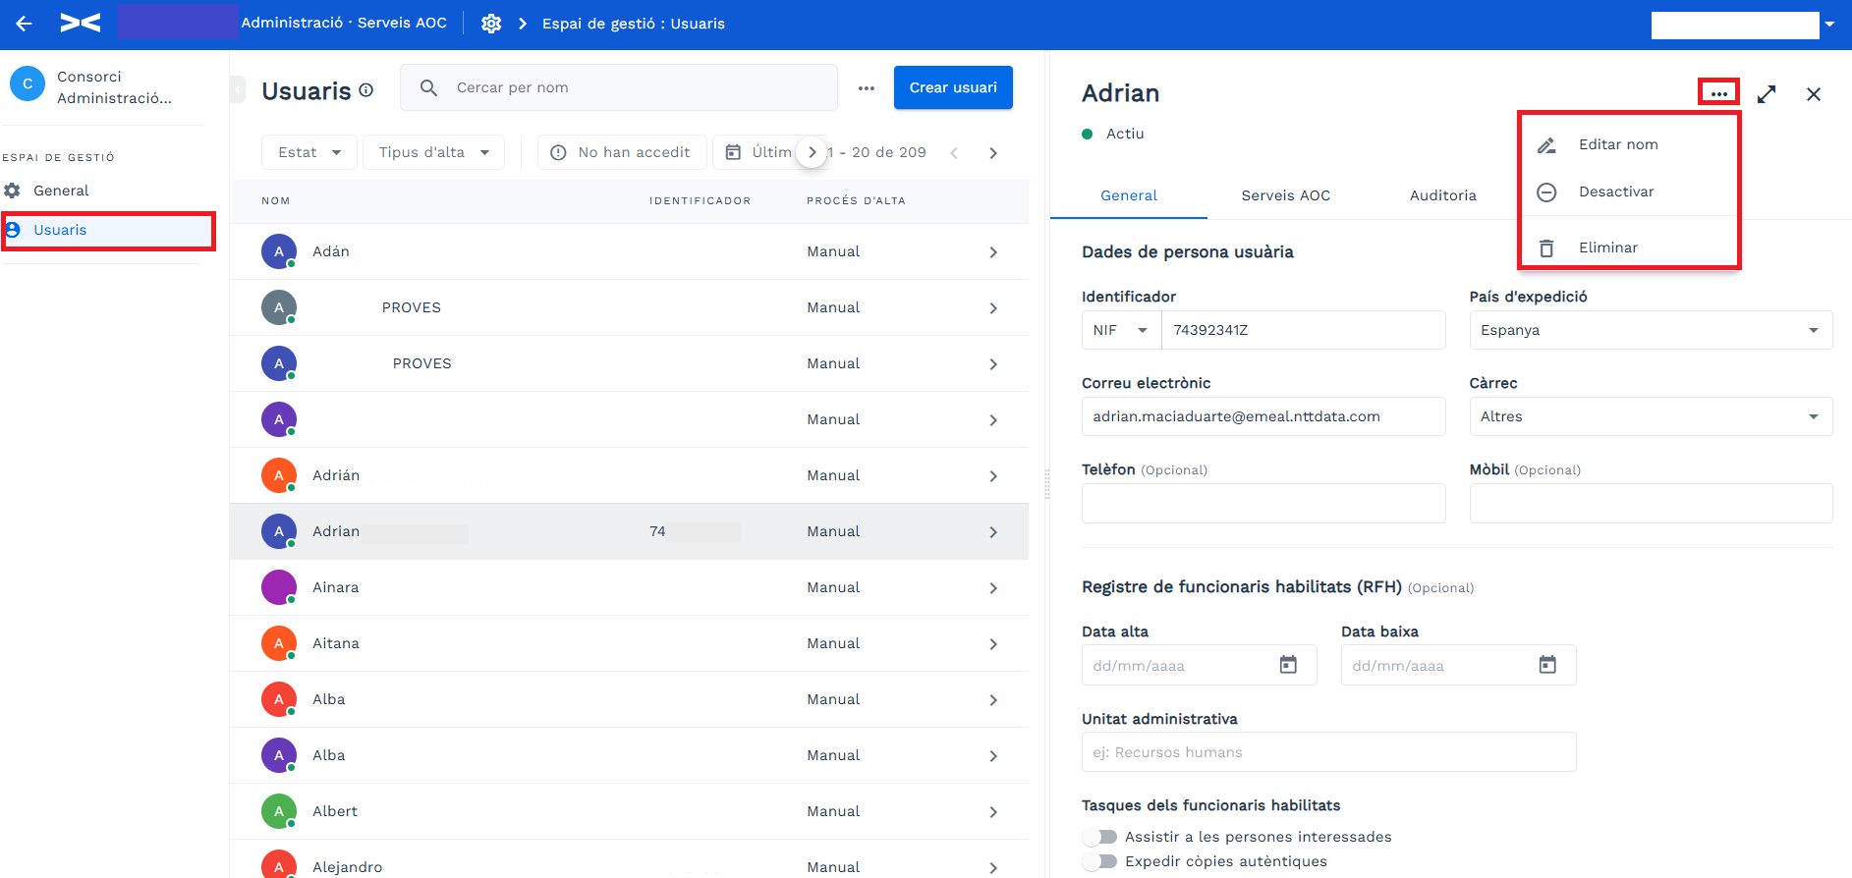Open the settings gear in breadcrumb
This screenshot has width=1852, height=878.
click(491, 24)
